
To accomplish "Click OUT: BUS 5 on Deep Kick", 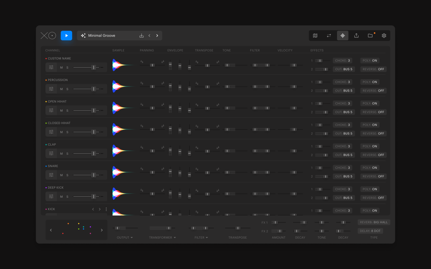I will coord(344,198).
